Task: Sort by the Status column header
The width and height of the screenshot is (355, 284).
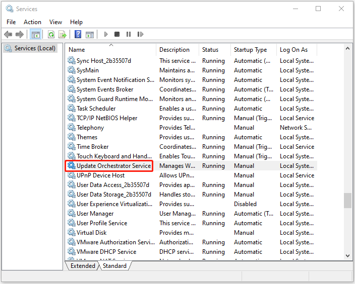Action: tap(215, 50)
